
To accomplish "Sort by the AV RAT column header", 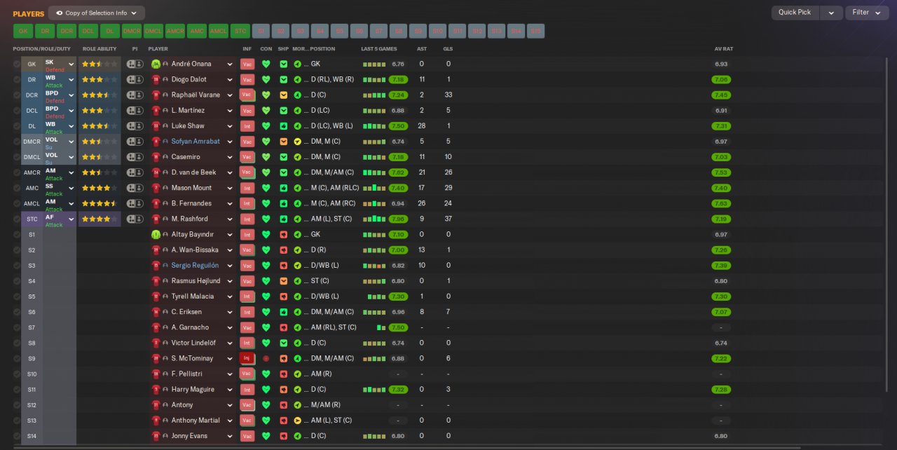I will pyautogui.click(x=724, y=49).
